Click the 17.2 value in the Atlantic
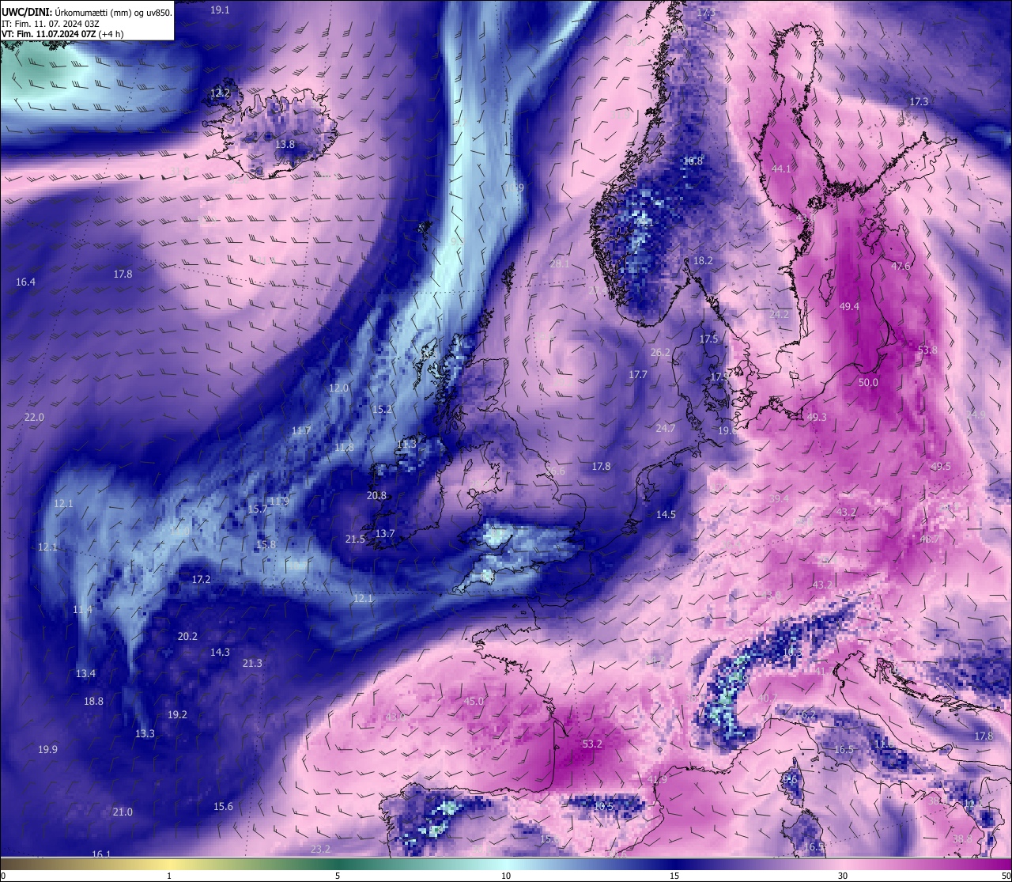 tap(201, 580)
